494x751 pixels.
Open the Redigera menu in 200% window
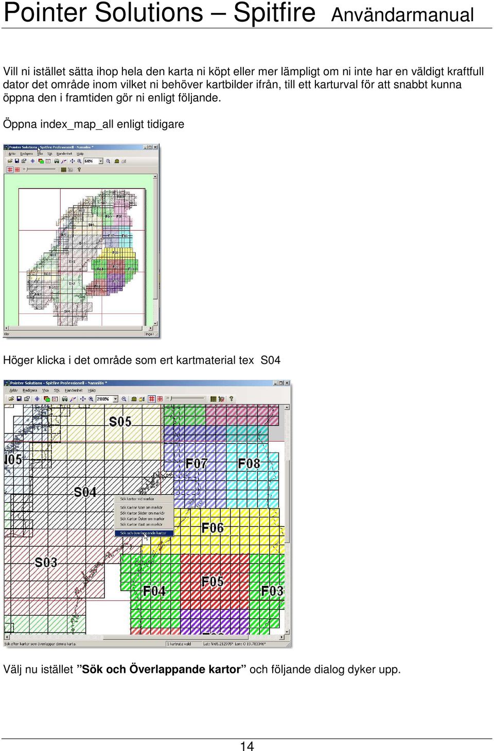(x=30, y=391)
